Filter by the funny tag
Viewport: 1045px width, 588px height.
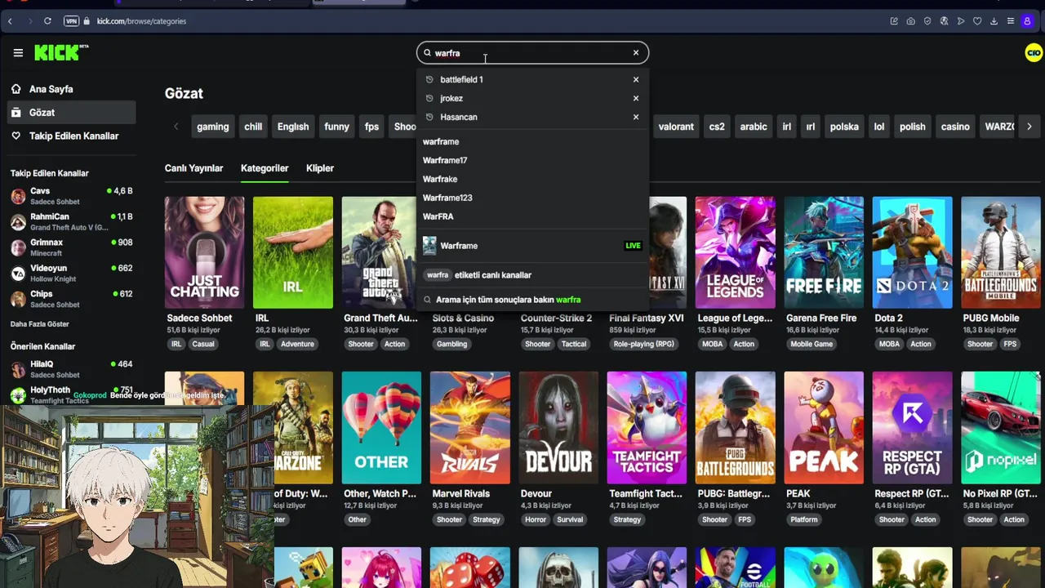click(x=336, y=127)
